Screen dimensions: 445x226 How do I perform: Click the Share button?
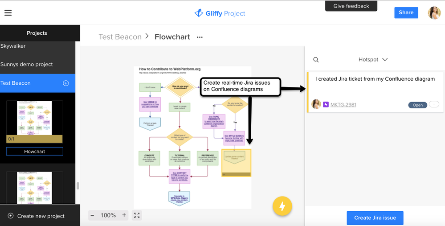(406, 13)
